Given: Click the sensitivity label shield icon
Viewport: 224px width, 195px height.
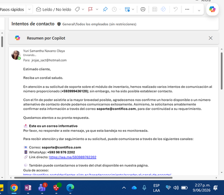Looking at the screenshot, I should click(x=59, y=24).
